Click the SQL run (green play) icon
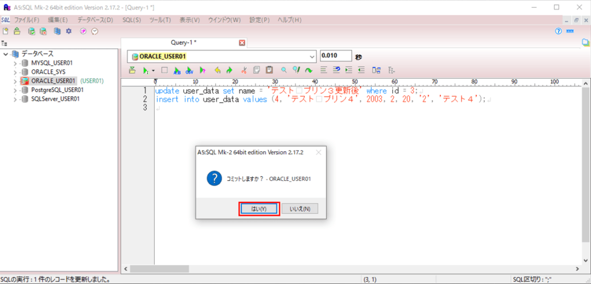 pyautogui.click(x=145, y=70)
